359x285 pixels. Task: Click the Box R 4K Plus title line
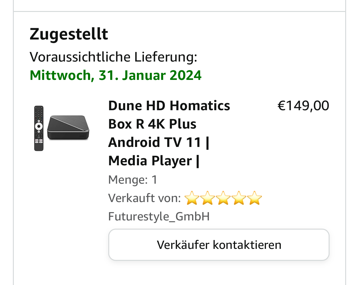(x=152, y=124)
